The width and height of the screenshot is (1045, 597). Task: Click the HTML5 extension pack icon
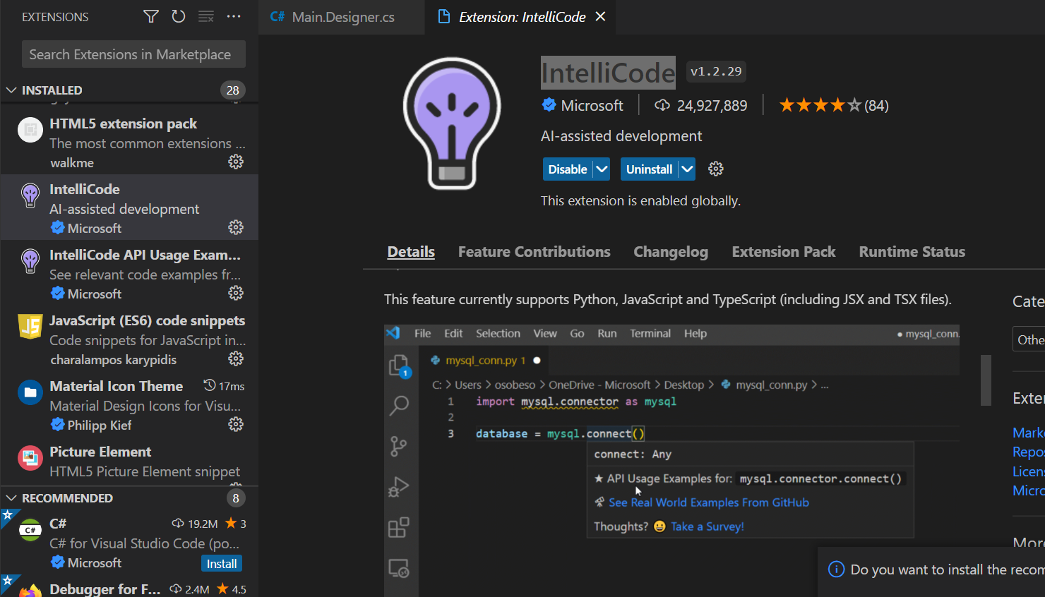30,130
